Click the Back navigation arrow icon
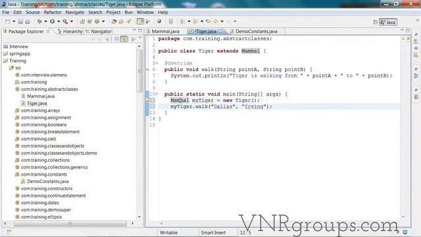This screenshot has height=237, width=421. [x=216, y=22]
